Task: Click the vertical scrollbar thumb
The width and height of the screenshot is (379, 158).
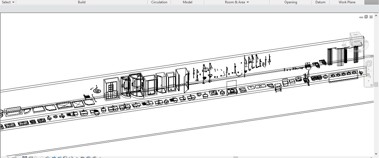Action: point(376,84)
